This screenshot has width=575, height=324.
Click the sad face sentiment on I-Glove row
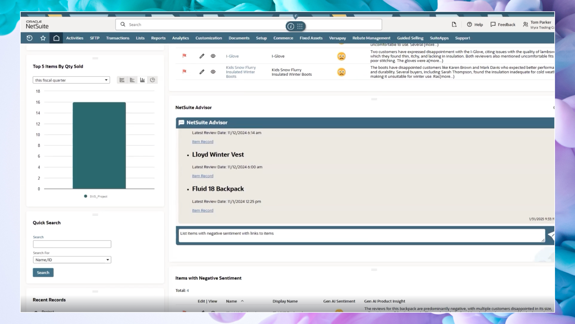coord(341,56)
